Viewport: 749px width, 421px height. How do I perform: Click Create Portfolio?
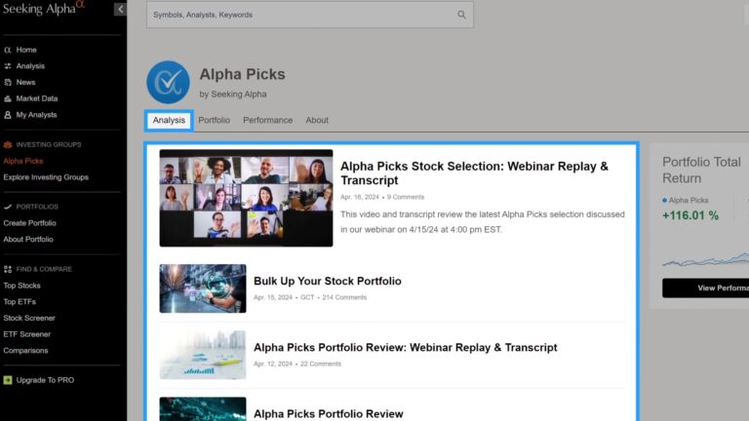coord(29,223)
